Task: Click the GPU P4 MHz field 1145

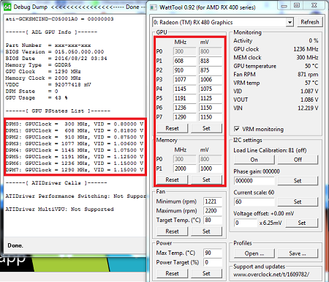Action: (x=185, y=89)
